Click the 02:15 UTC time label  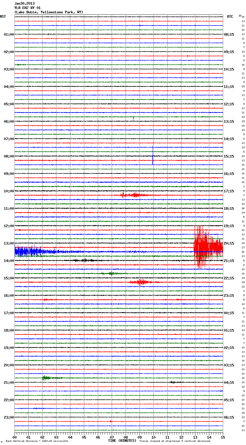(x=229, y=348)
